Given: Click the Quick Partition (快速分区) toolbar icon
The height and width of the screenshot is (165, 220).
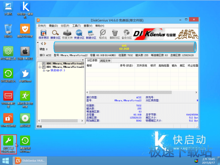Looking at the screenshot, I should point(79,34).
